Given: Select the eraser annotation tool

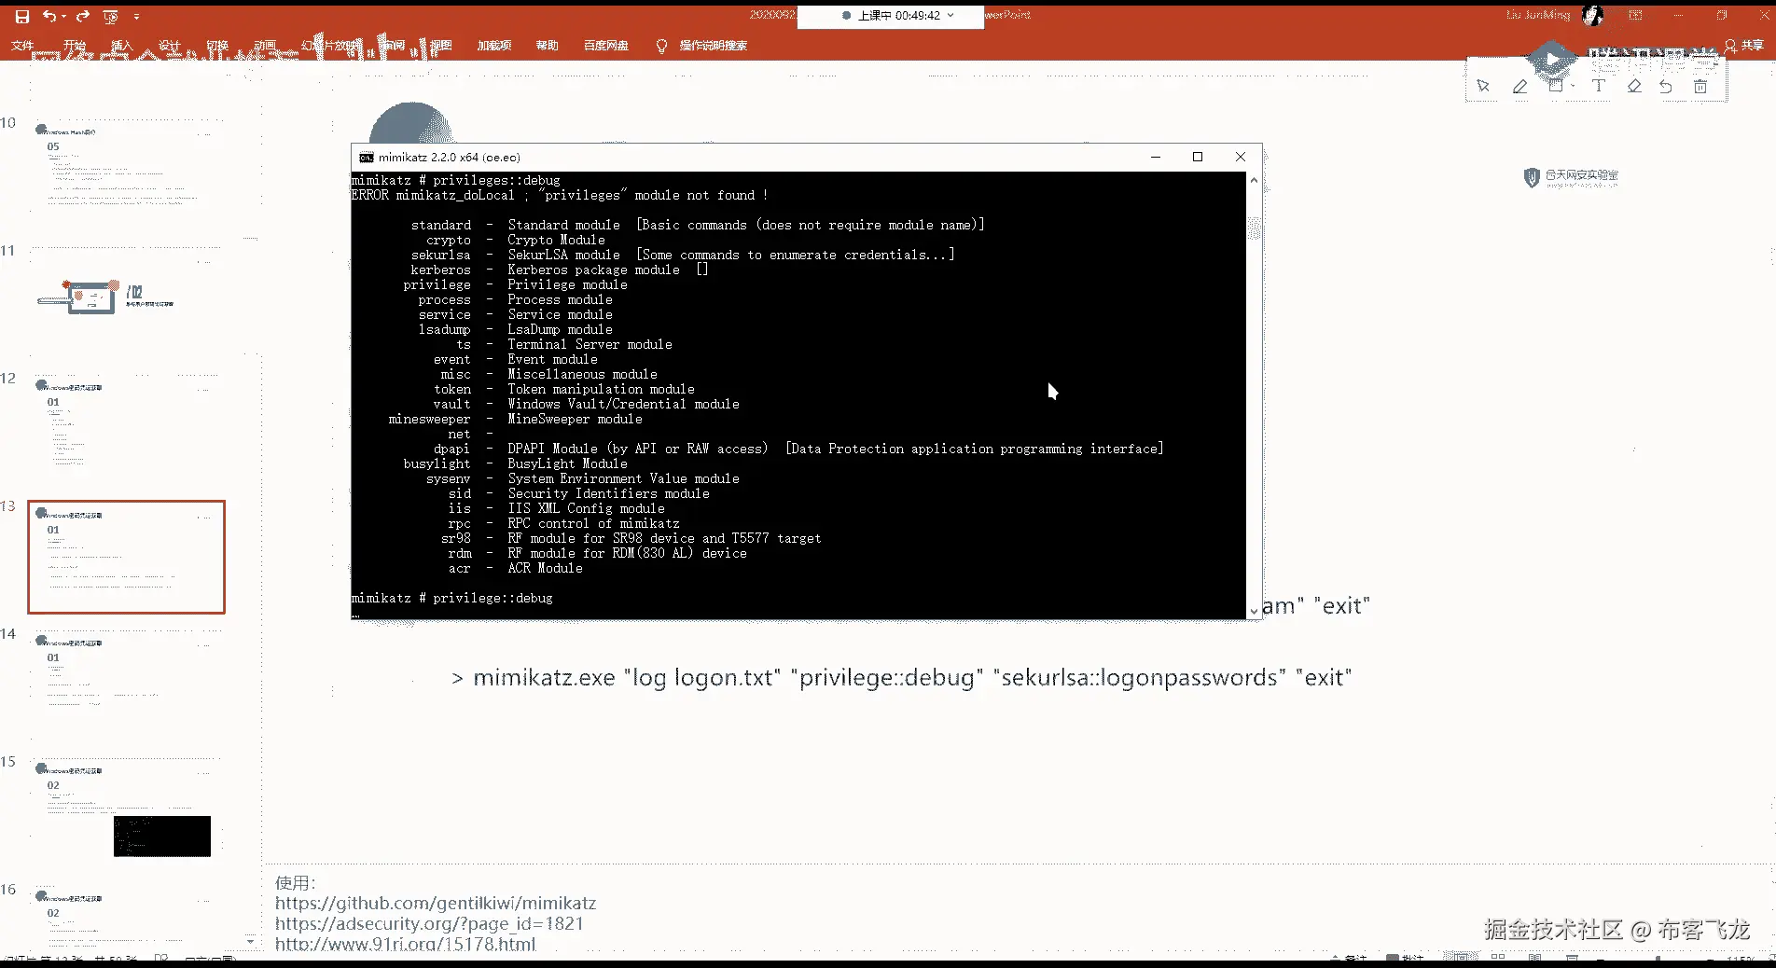Looking at the screenshot, I should pyautogui.click(x=1634, y=86).
